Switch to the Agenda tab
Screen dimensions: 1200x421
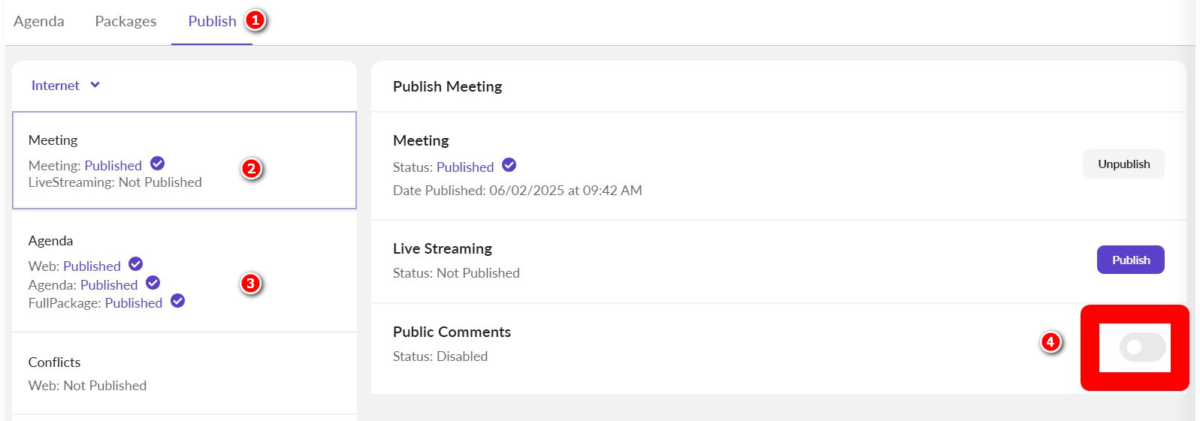tap(39, 21)
